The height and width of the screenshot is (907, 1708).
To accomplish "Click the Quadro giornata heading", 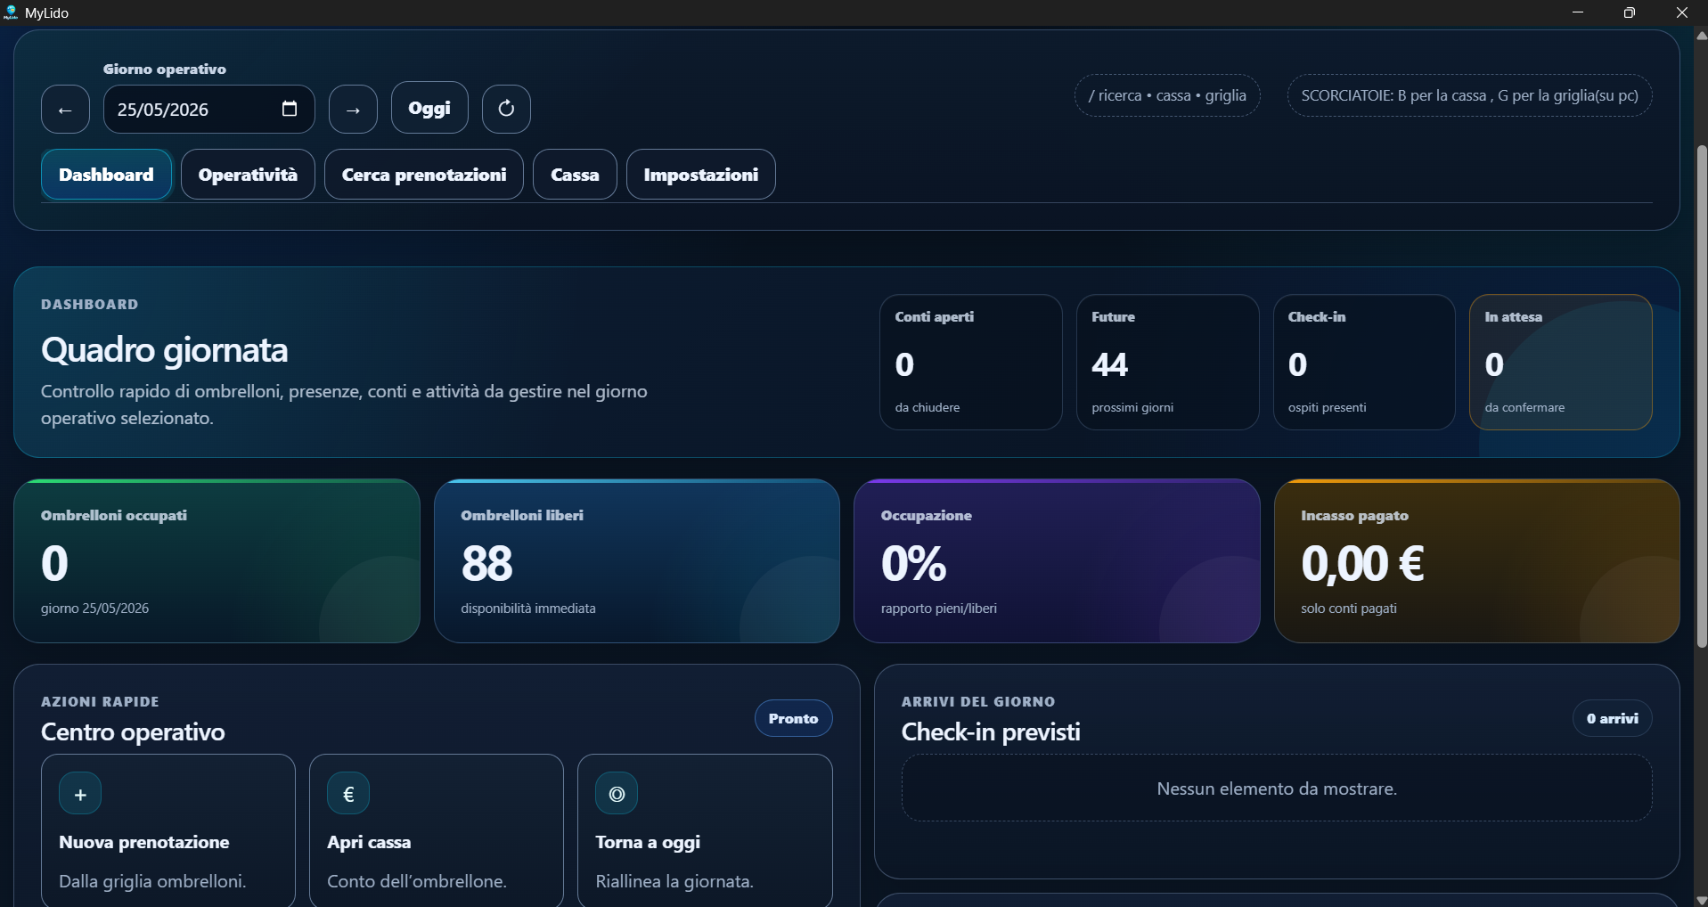I will tap(165, 350).
